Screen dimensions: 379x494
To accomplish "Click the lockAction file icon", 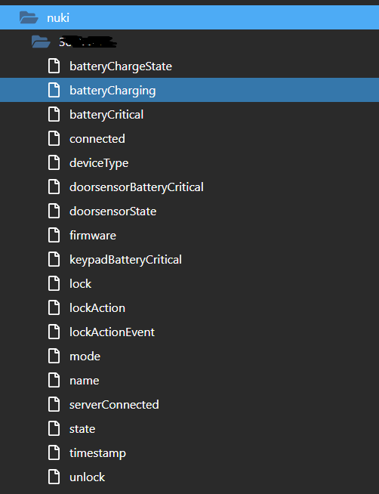I will pyautogui.click(x=54, y=307).
